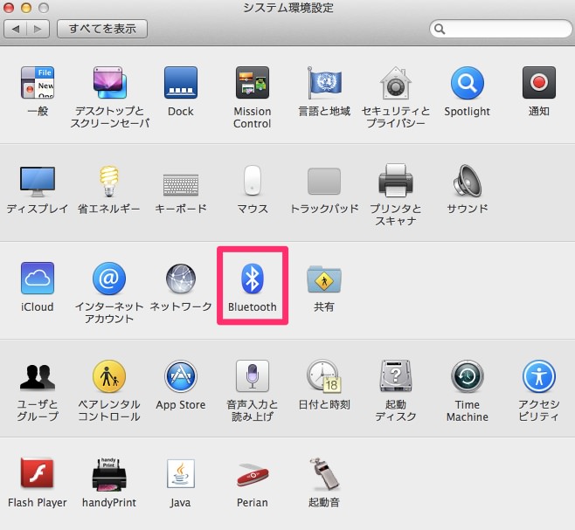The width and height of the screenshot is (575, 530).
Task: Minimize window with the yellow button
Action: coord(26,8)
